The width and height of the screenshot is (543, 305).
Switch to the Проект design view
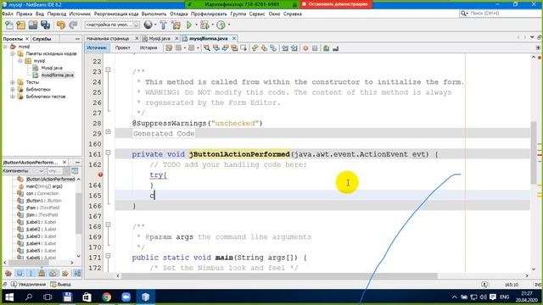coord(122,48)
